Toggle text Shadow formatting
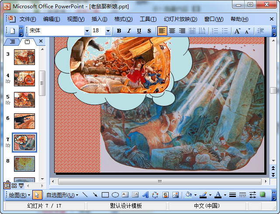Image resolution: width=280 pixels, height=214 pixels. (x=149, y=31)
